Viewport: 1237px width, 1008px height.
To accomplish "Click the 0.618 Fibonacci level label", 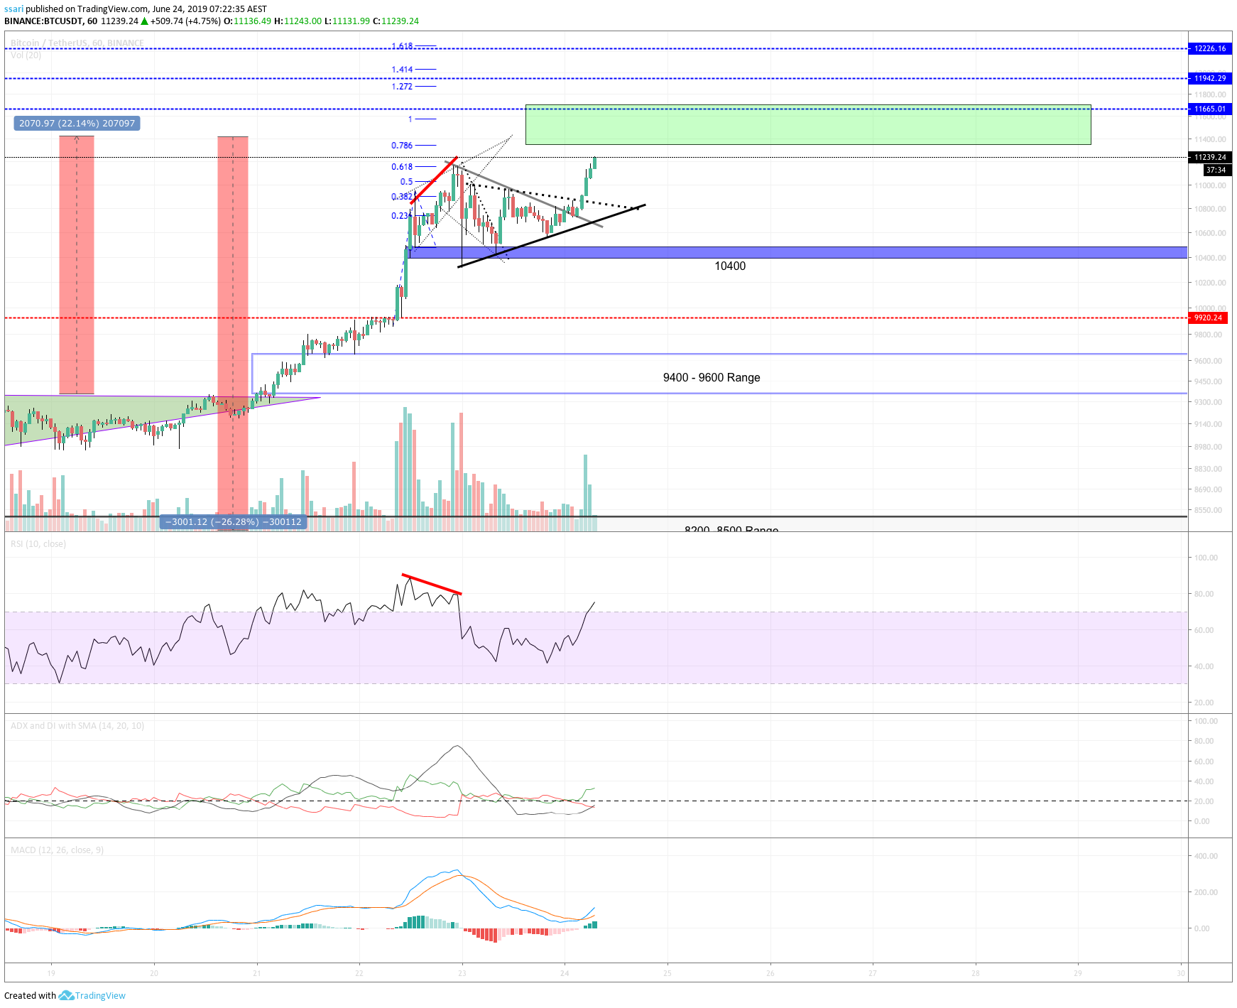I will click(x=402, y=167).
